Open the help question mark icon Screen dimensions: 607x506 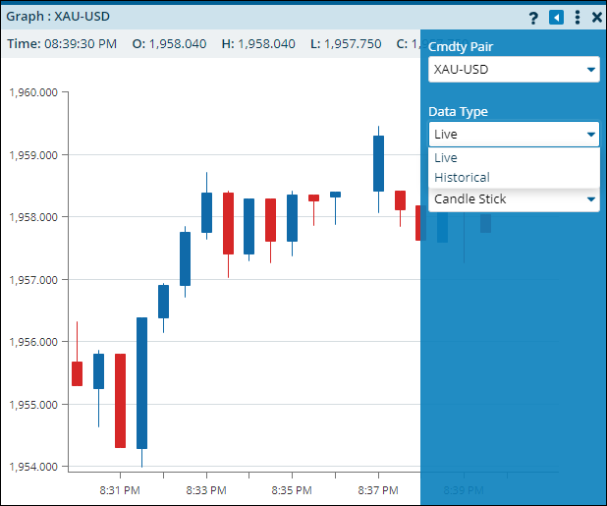click(x=533, y=18)
